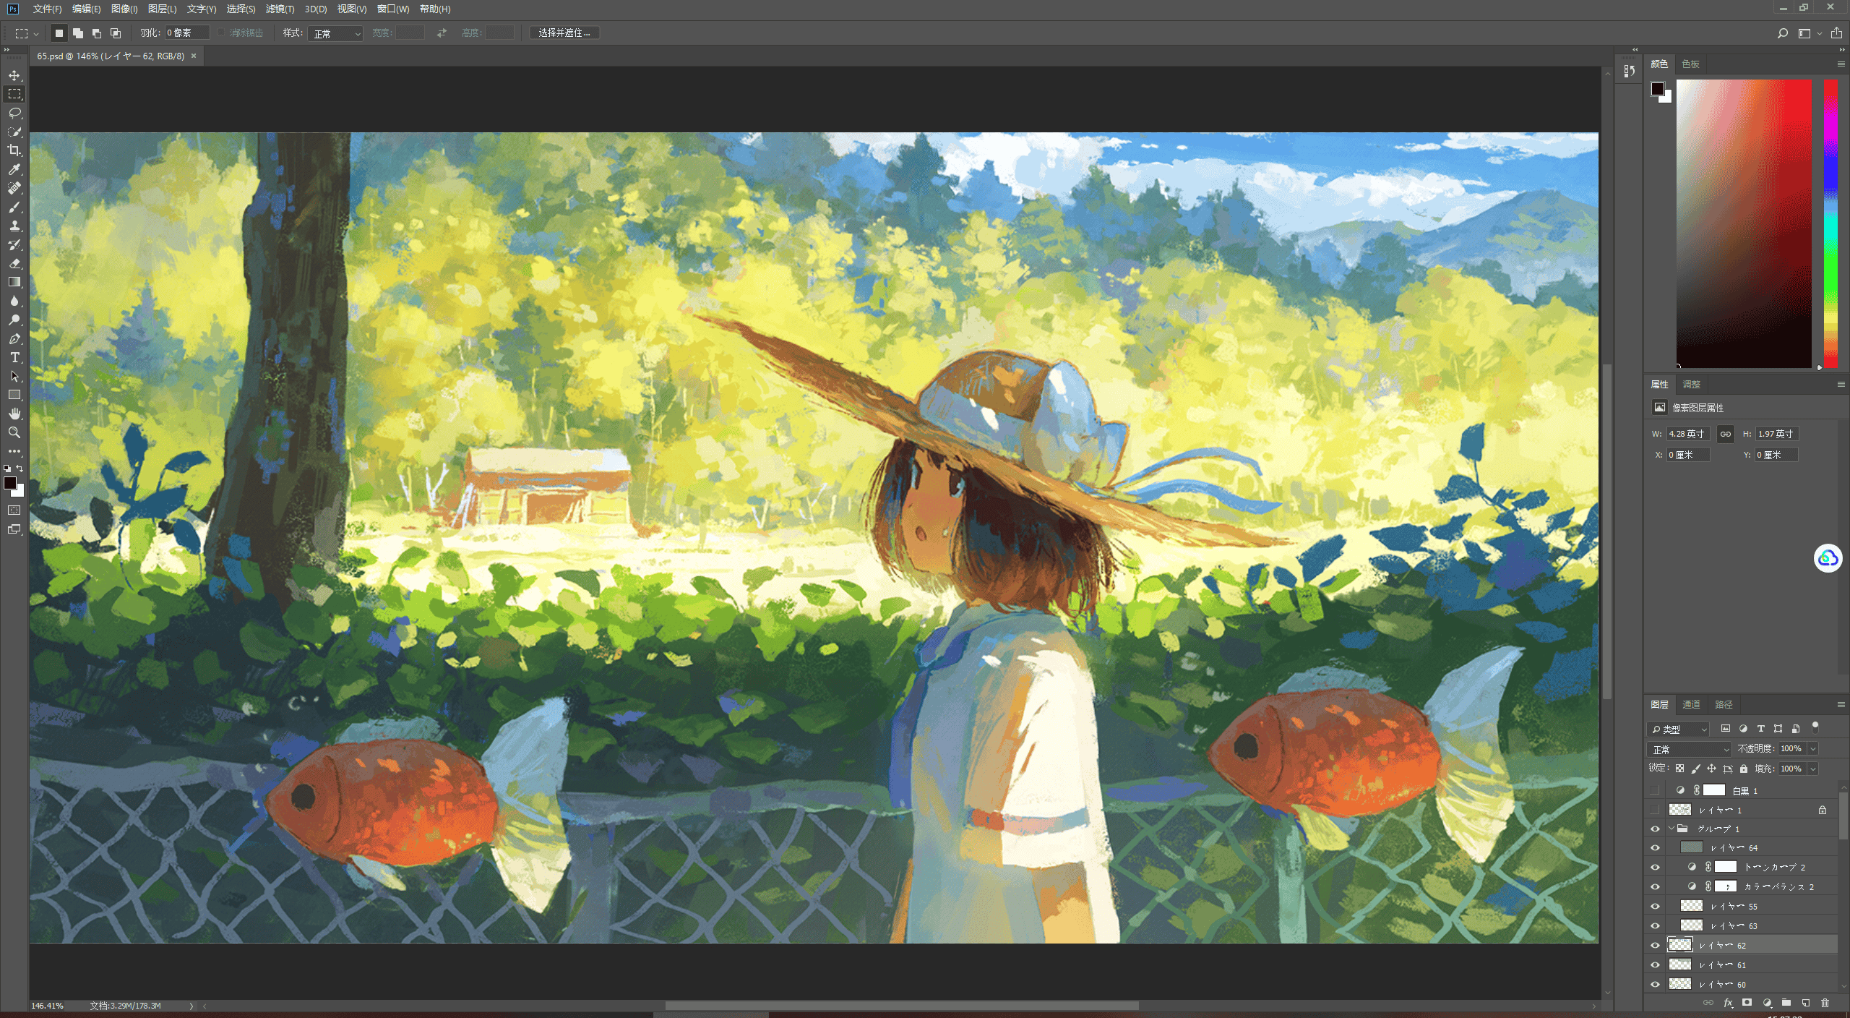Open the 图层(L) menu
The width and height of the screenshot is (1850, 1018).
[162, 9]
